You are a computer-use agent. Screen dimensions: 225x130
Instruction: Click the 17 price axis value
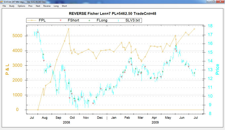210,35
